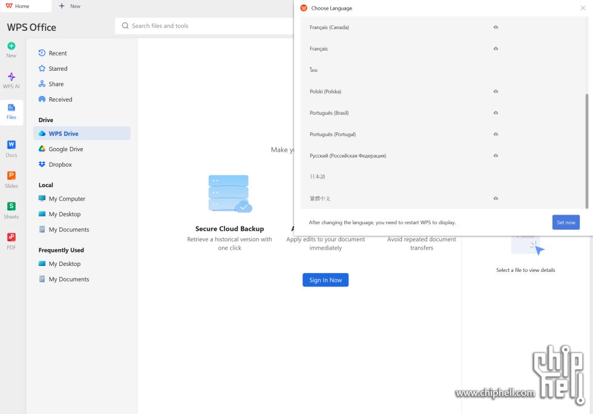Select Français language

click(319, 49)
